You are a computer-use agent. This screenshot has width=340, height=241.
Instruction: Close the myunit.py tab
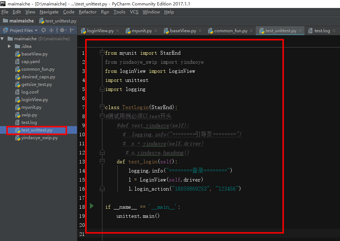point(156,31)
